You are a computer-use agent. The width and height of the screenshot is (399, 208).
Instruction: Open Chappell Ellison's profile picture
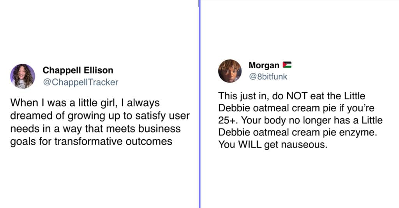click(23, 76)
